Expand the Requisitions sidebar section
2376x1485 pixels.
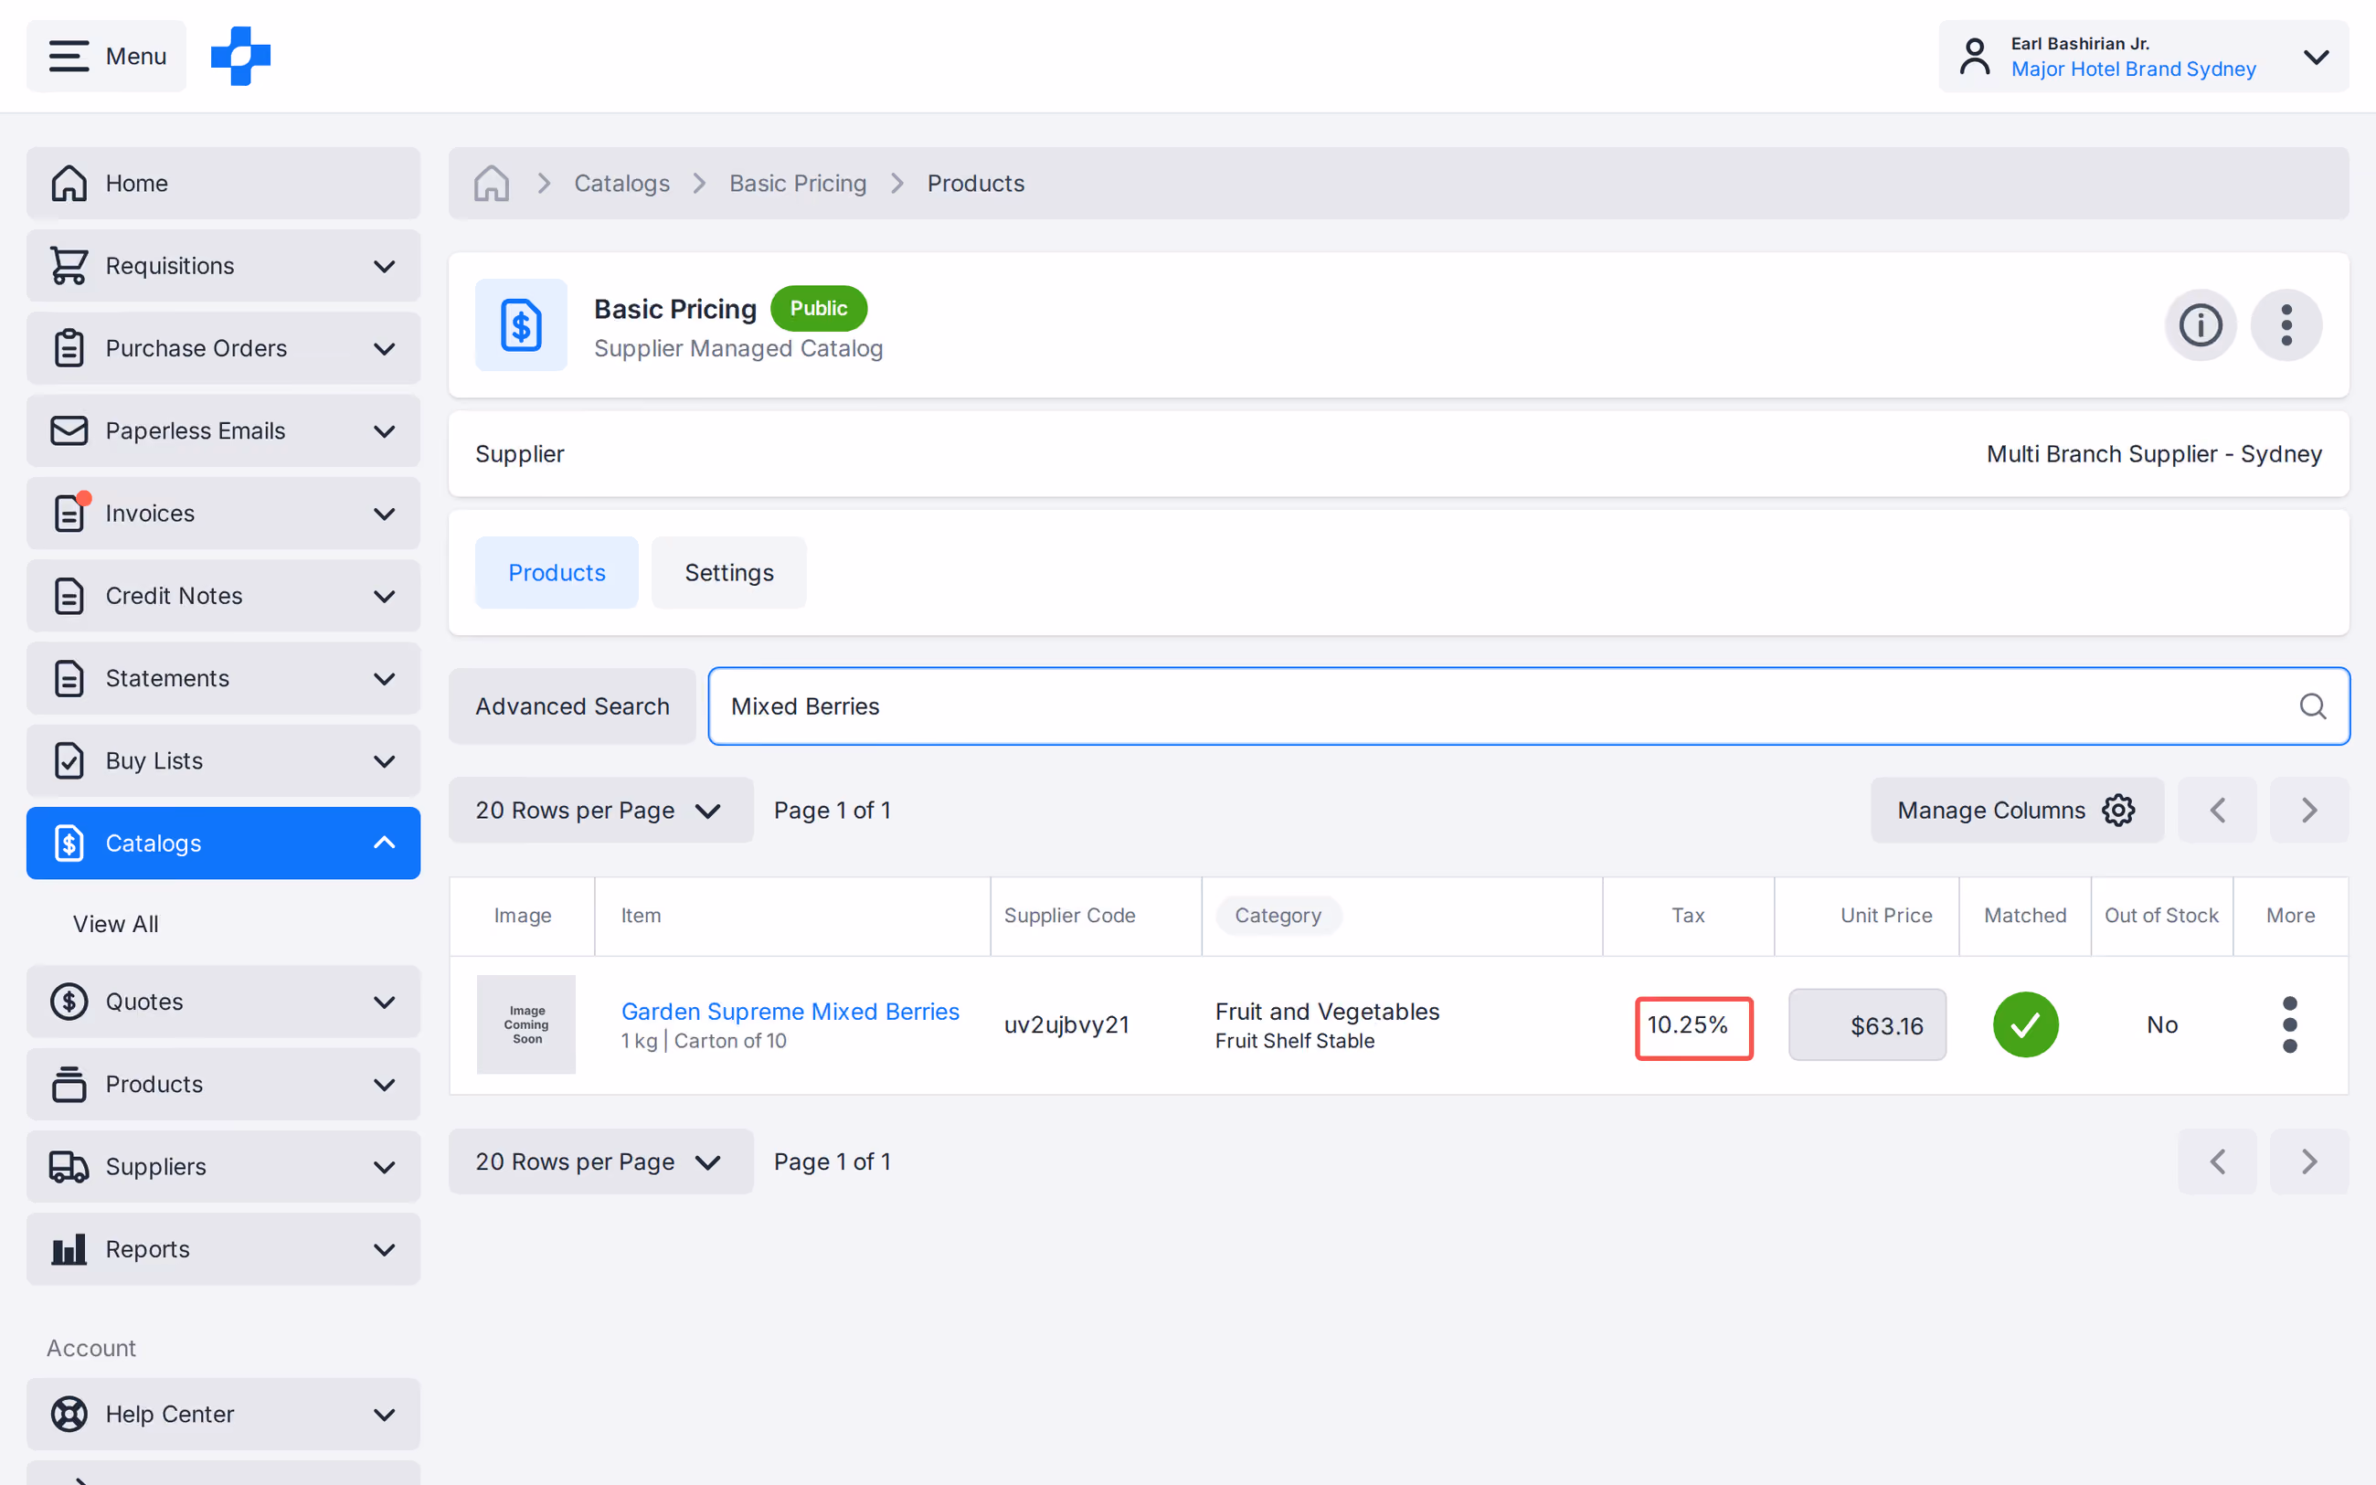click(x=223, y=265)
